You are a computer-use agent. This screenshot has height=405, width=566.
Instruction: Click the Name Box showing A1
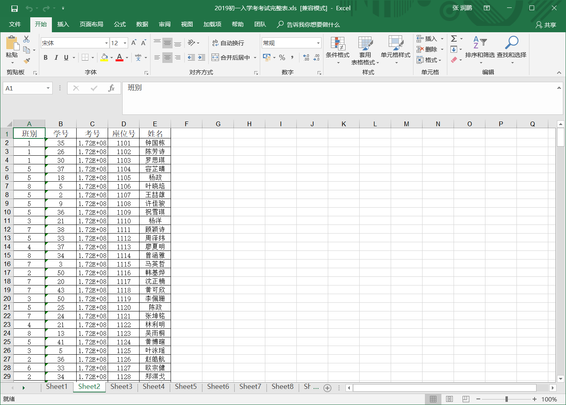(x=24, y=88)
